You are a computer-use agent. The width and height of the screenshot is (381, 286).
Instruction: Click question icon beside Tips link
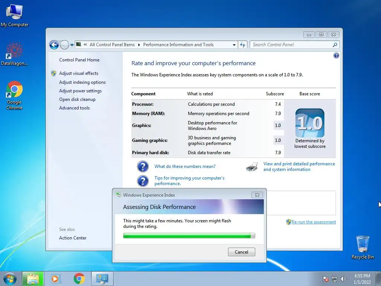pos(143,181)
